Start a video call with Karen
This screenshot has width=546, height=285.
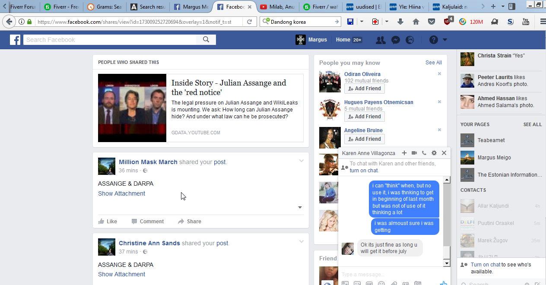(x=414, y=153)
